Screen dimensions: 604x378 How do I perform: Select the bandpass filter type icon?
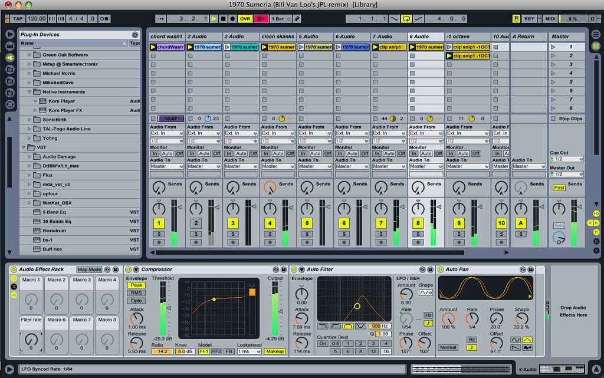pos(348,326)
